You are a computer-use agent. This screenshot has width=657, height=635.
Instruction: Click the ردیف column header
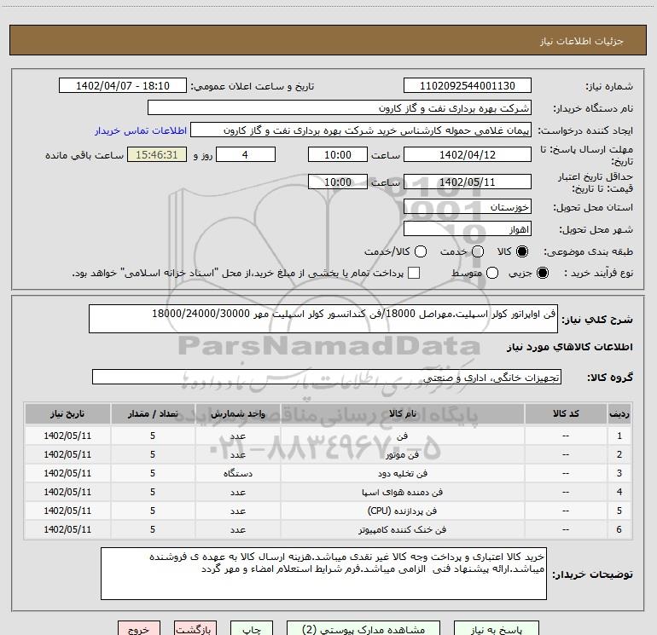pos(619,413)
